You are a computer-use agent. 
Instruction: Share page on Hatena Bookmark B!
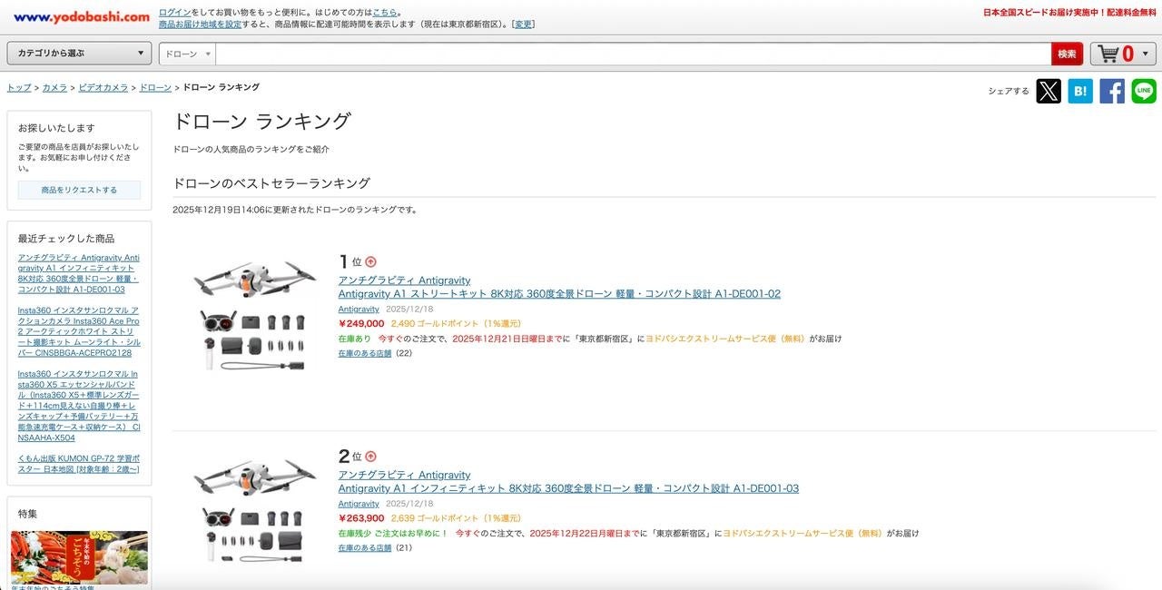coord(1080,91)
